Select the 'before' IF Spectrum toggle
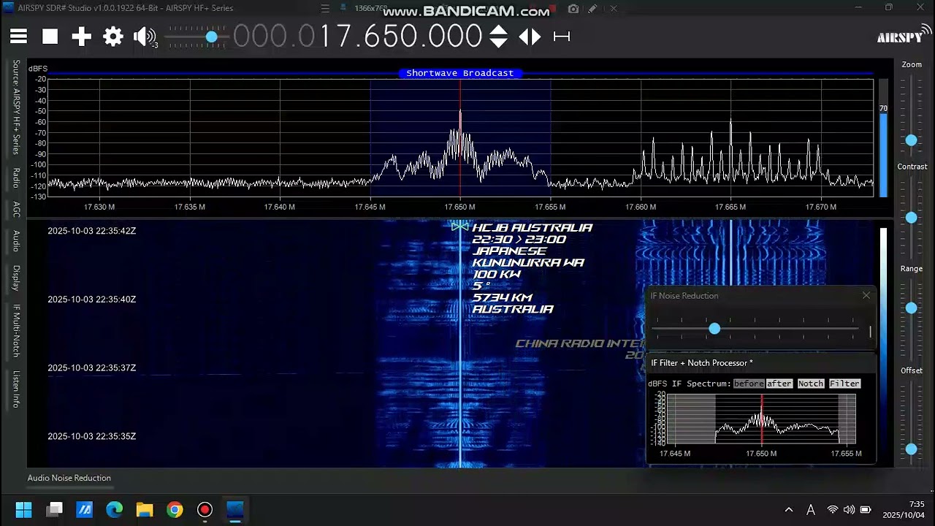The width and height of the screenshot is (935, 526). point(749,384)
